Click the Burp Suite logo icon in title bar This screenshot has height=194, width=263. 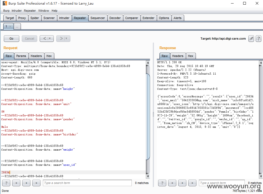point(5,3)
